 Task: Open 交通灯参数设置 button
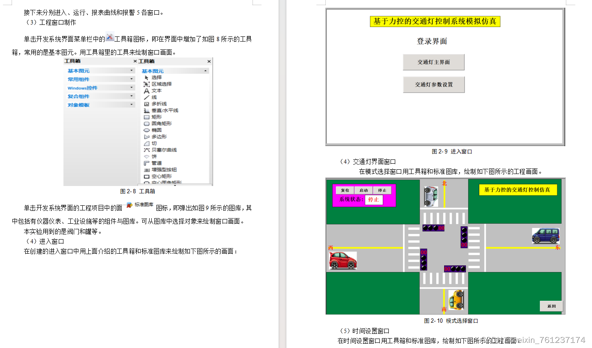tap(434, 84)
